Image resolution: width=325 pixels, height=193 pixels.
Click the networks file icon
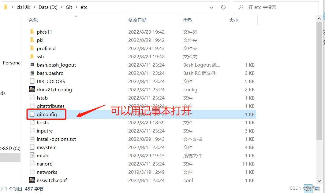(32, 172)
